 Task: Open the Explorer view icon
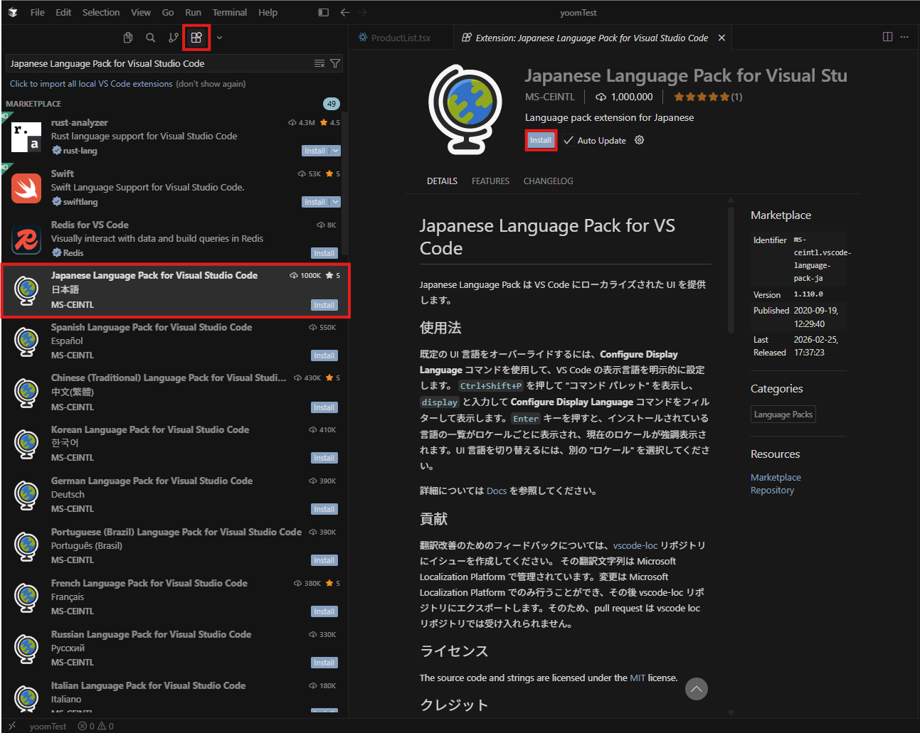pos(128,38)
